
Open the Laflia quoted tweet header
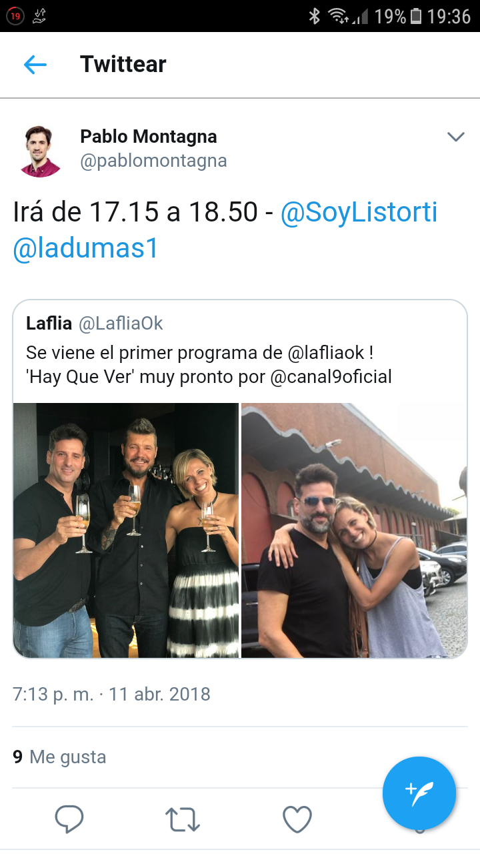point(95,324)
